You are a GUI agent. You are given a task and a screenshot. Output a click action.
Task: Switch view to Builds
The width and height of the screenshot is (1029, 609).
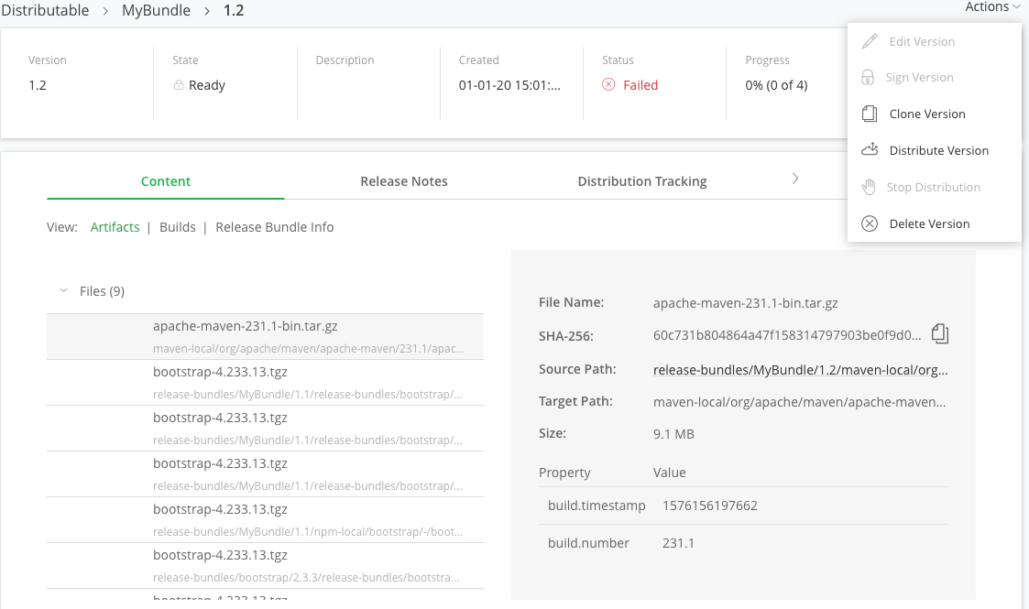pos(177,227)
